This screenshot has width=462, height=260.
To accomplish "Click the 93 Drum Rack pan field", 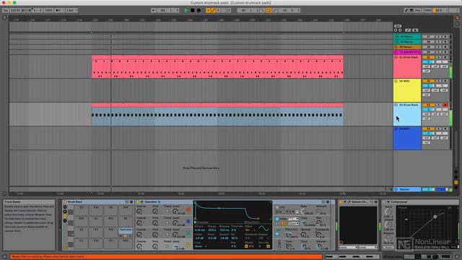I will 442,110.
